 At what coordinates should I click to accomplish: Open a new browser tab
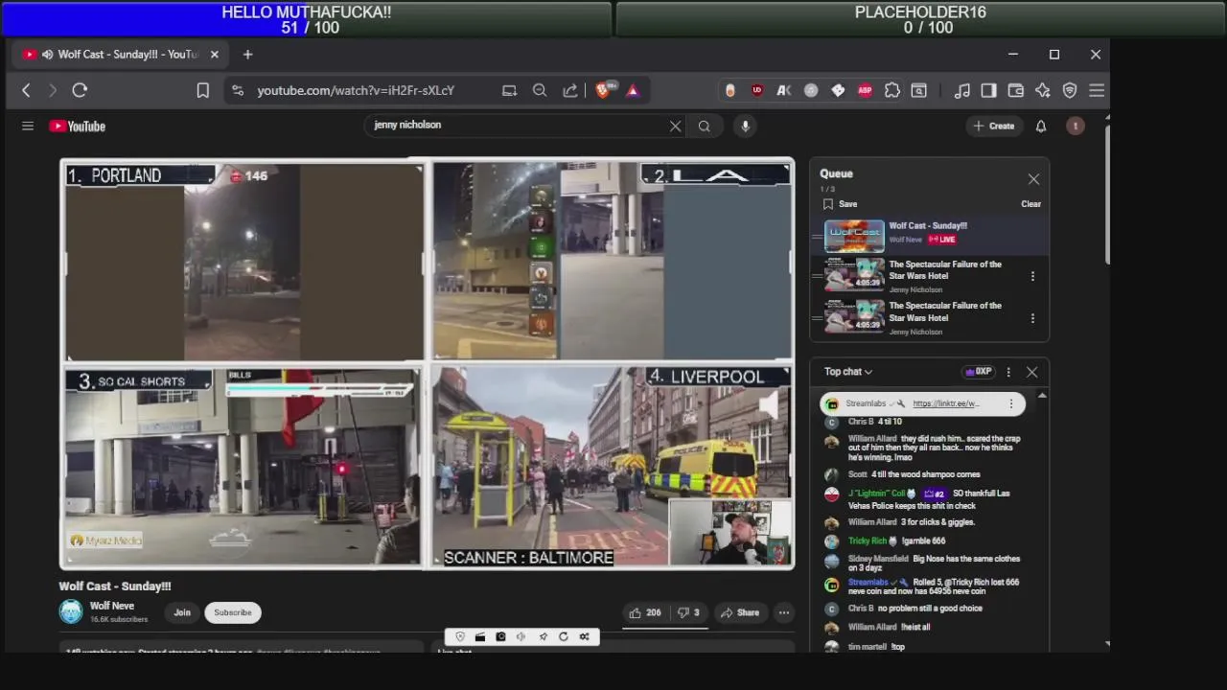click(247, 55)
